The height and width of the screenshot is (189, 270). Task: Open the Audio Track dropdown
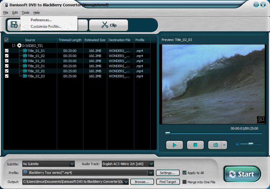151,164
